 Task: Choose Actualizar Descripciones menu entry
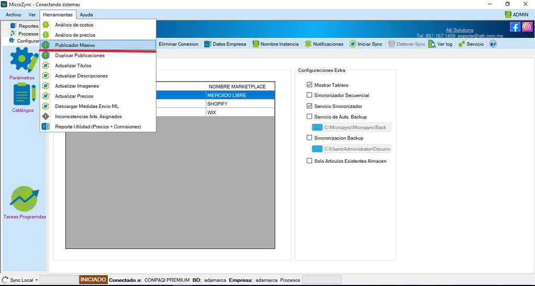98,76
